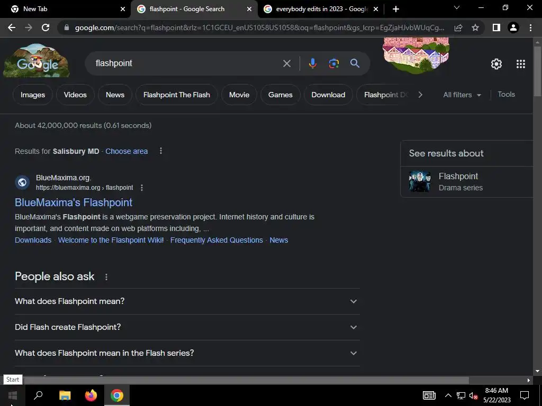Open the About this result menu for BlueMaxima

point(142,188)
